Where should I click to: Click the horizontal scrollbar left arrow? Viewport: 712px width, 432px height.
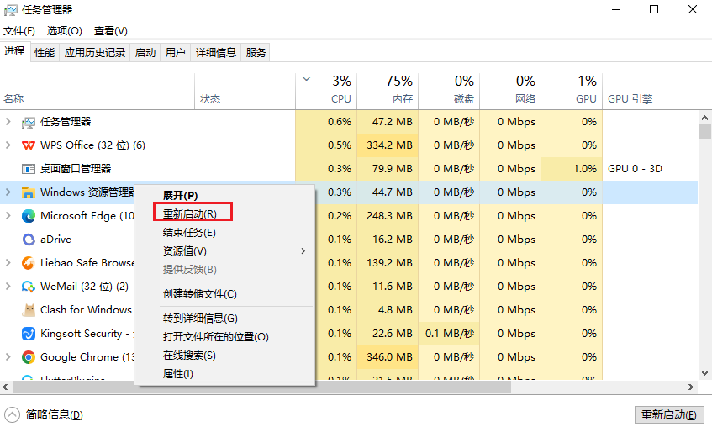[5, 387]
